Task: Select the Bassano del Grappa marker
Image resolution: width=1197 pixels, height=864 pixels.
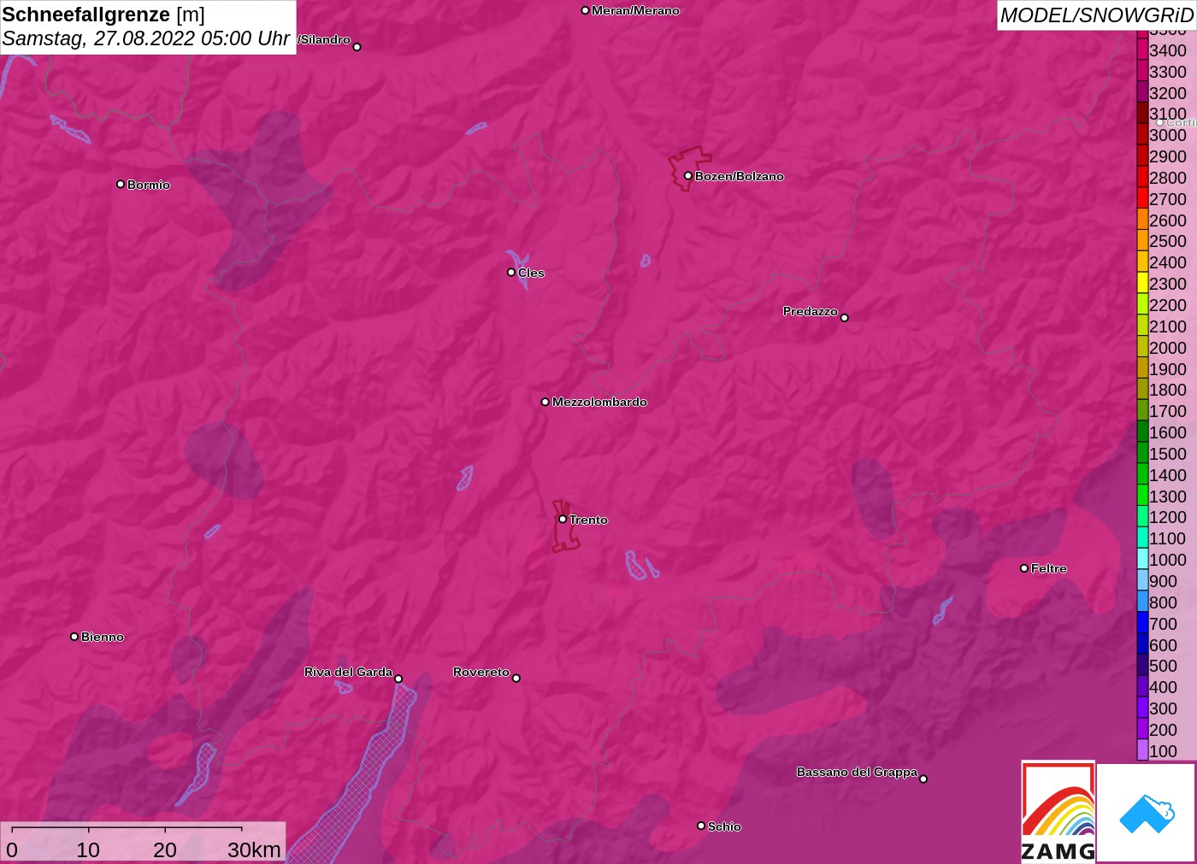Action: pos(923,779)
